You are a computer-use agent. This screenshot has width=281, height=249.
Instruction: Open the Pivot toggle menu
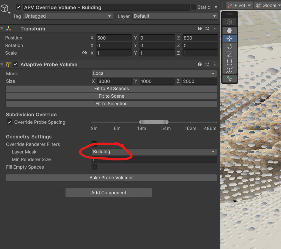[x=239, y=5]
